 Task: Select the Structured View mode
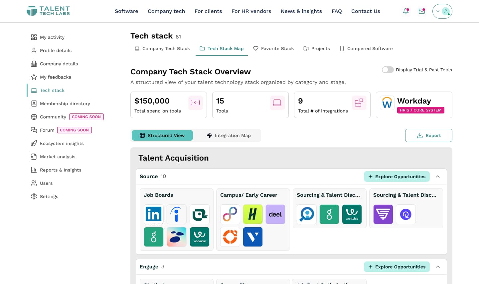[162, 135]
